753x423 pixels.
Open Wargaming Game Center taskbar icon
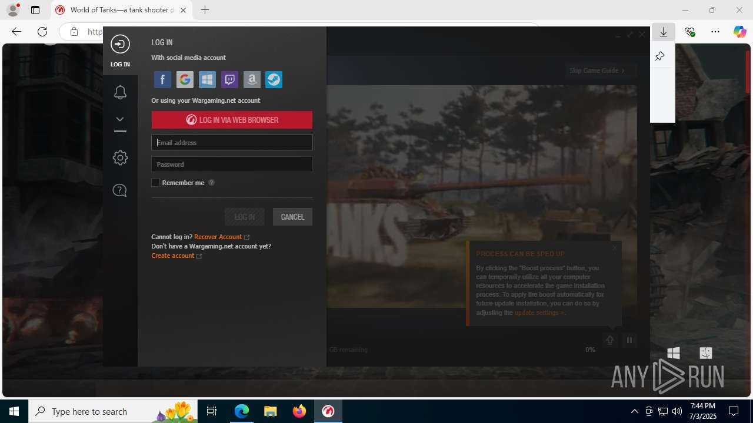(x=328, y=411)
